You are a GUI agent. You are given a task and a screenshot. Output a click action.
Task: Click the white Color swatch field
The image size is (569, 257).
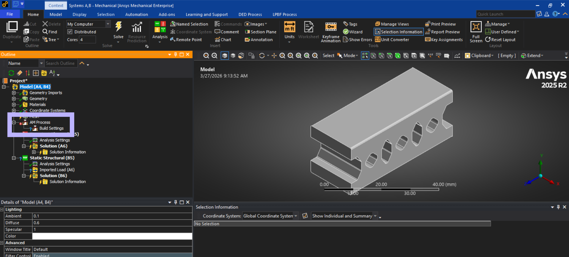point(112,236)
